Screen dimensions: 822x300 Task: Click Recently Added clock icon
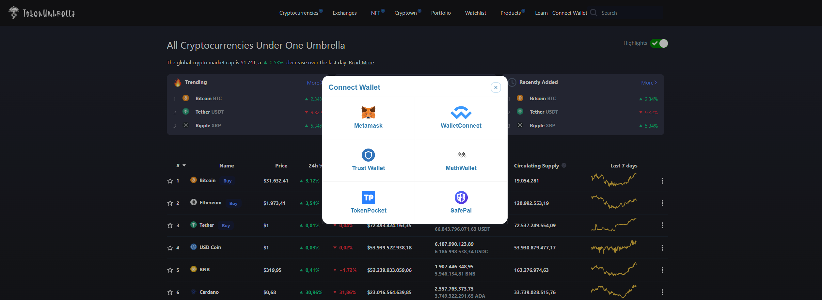(x=512, y=82)
